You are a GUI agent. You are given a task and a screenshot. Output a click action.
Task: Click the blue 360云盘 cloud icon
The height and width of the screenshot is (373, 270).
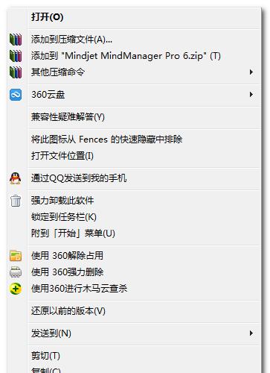point(16,95)
